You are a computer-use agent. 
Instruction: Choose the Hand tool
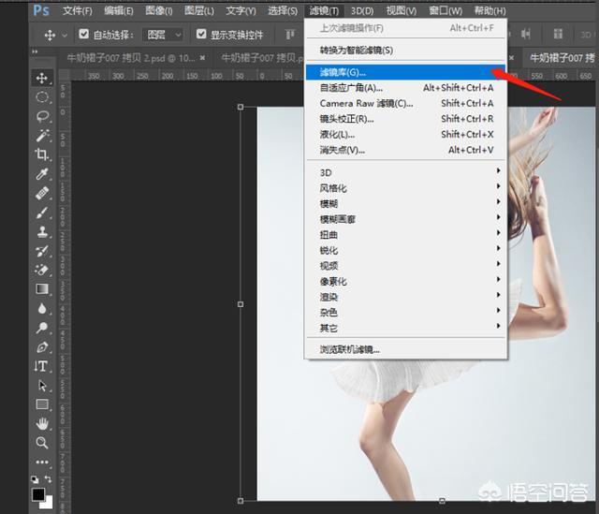click(x=42, y=424)
